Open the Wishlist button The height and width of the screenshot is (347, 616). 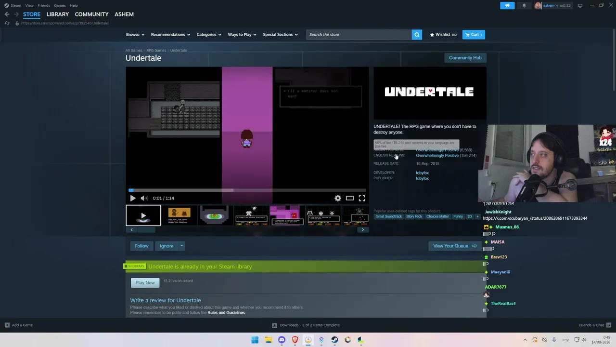443,35
